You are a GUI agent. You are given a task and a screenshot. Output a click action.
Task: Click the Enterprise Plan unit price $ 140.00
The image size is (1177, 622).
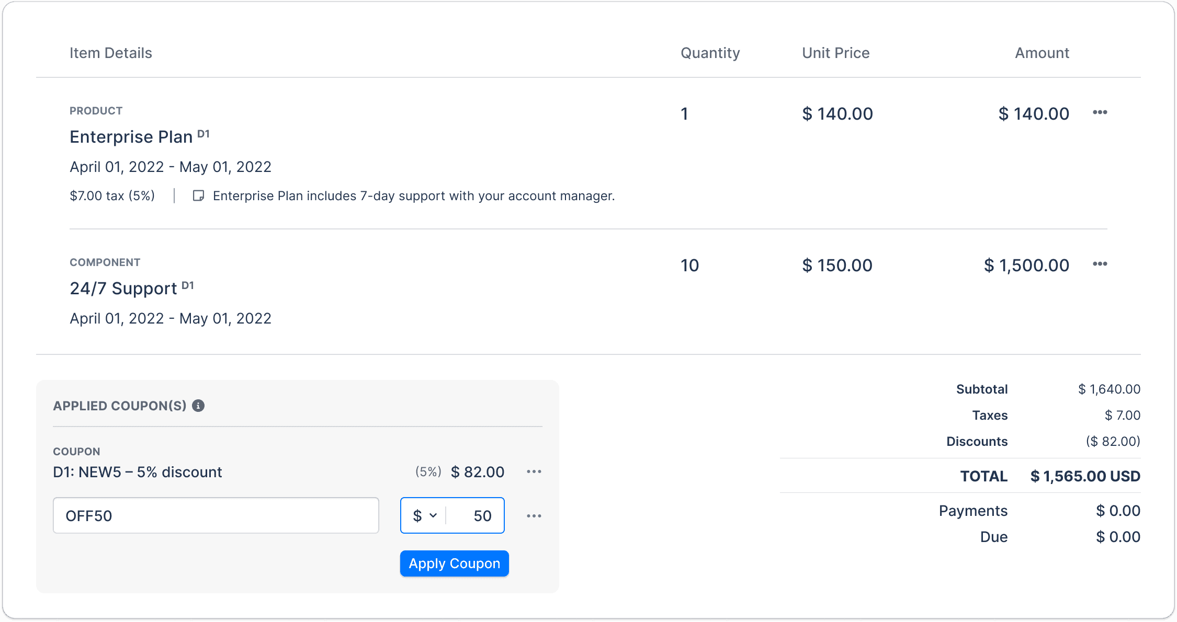(837, 113)
